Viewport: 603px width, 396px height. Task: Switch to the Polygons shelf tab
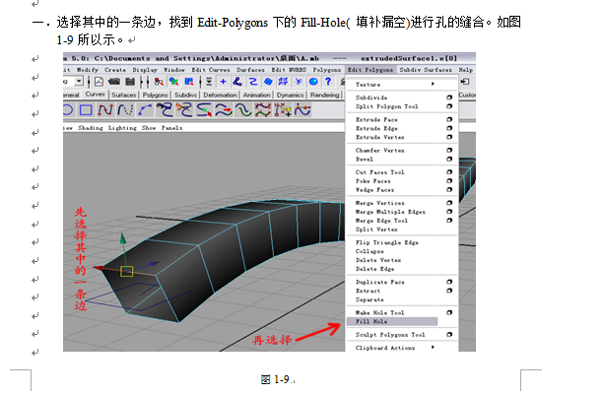tap(155, 95)
